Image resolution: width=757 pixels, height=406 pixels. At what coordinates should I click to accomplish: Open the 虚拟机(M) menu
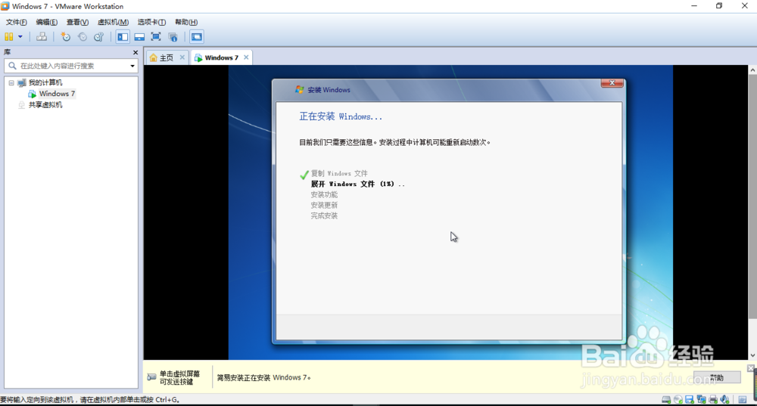pyautogui.click(x=113, y=22)
